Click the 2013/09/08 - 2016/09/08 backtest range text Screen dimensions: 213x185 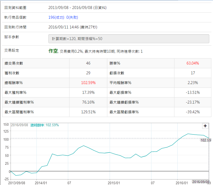point(77,8)
